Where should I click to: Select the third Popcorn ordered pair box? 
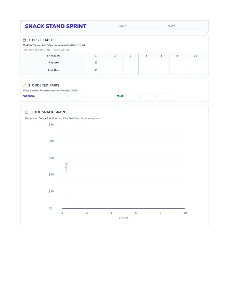[x=75, y=96]
